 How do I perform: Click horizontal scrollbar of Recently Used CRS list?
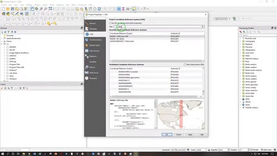pos(157,61)
